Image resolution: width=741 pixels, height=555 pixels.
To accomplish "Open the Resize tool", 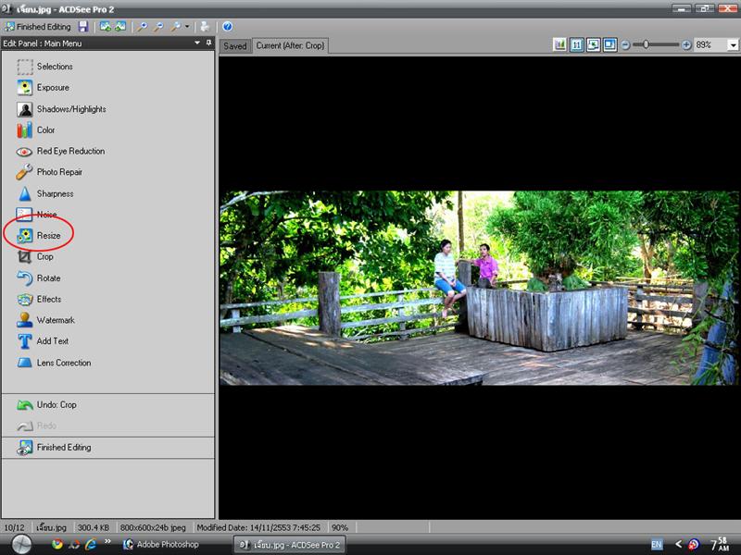I will (48, 236).
